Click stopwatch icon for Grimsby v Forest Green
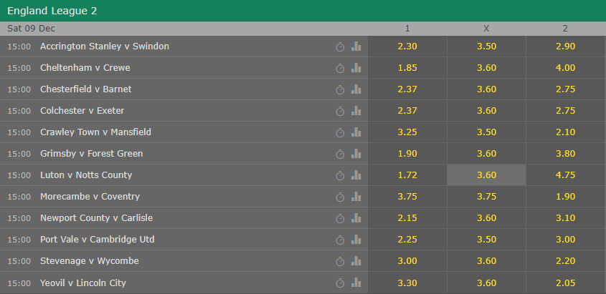 [340, 154]
